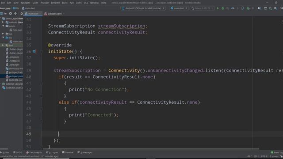Viewport: 283px width, 159px height.
Task: Select data.json in project tree
Action: 16,30
